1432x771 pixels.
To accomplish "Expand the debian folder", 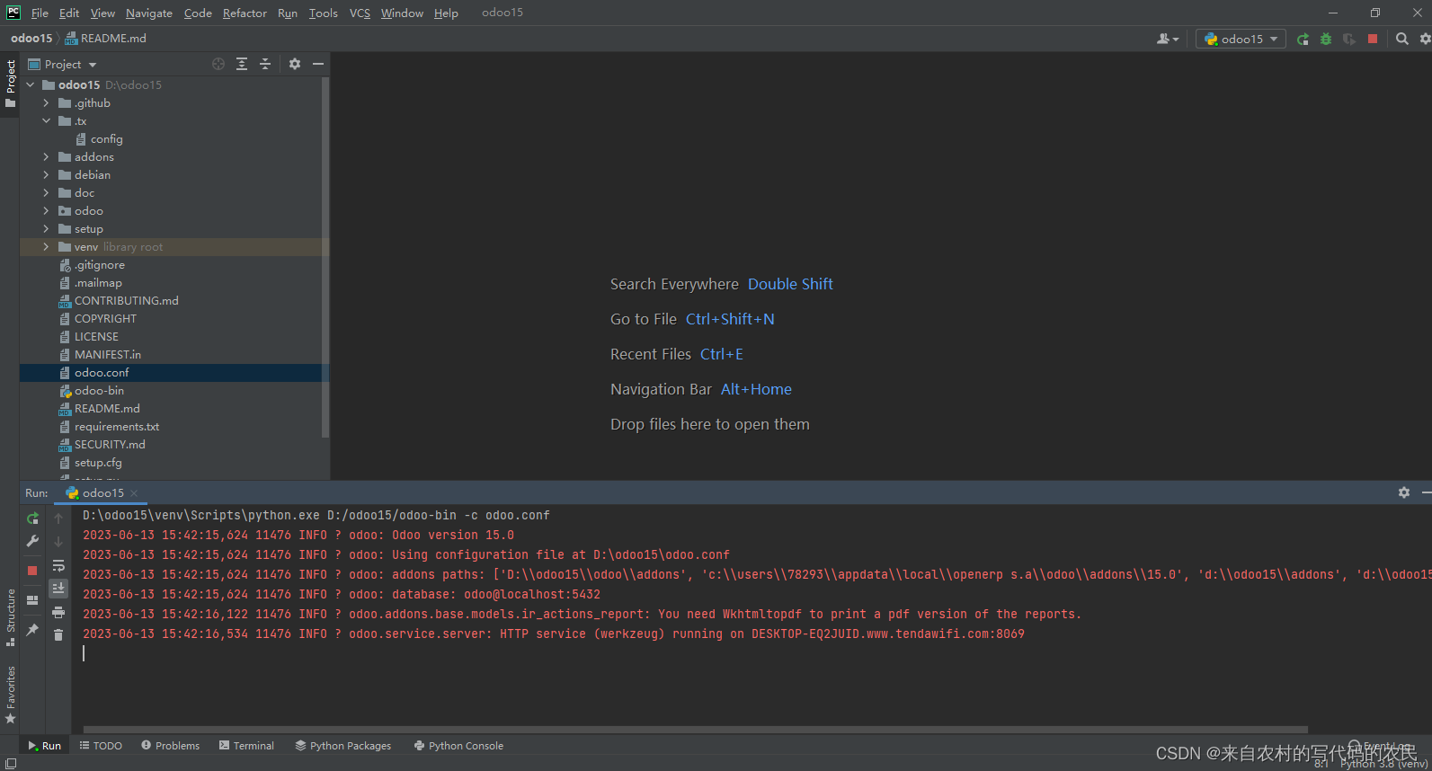I will [47, 174].
